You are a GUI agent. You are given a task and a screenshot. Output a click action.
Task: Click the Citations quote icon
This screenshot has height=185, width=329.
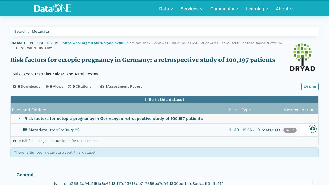click(70, 86)
